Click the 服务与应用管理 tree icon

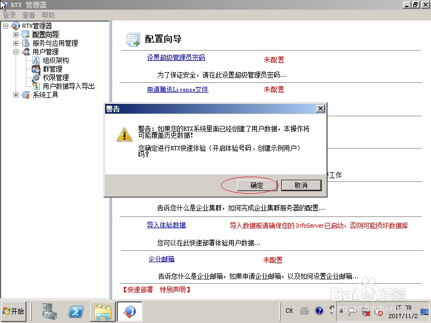tap(25, 43)
